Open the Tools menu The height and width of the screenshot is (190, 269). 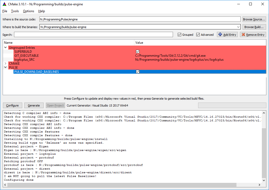point(15,11)
